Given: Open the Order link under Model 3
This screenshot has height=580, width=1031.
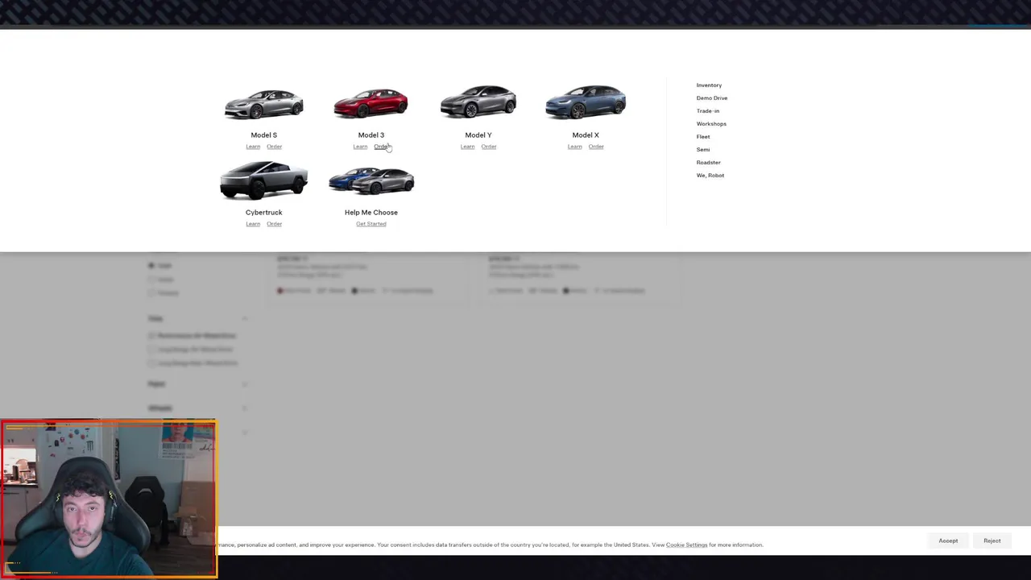Looking at the screenshot, I should (x=381, y=147).
